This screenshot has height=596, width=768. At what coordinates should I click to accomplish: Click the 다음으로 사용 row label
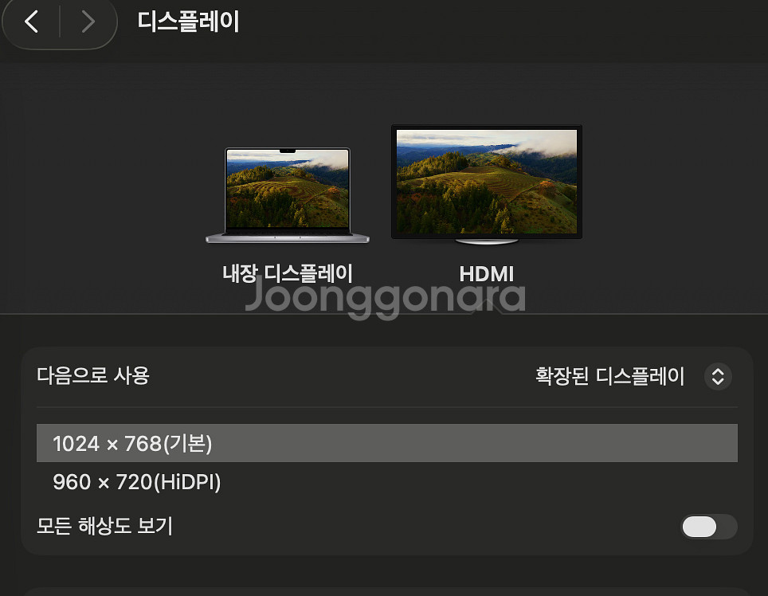[93, 375]
